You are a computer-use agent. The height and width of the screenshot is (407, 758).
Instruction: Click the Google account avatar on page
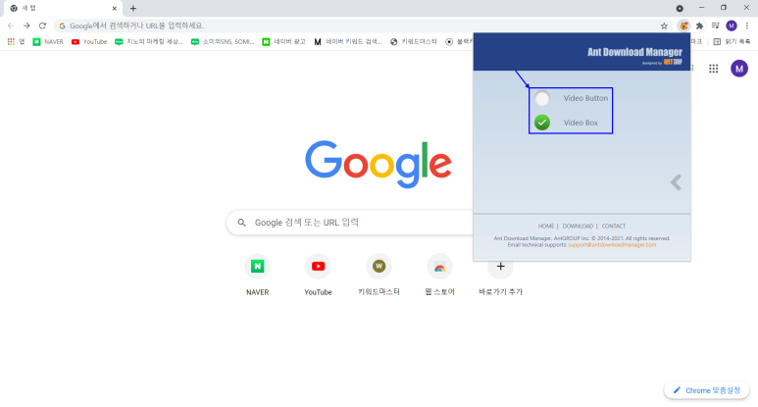tap(739, 69)
